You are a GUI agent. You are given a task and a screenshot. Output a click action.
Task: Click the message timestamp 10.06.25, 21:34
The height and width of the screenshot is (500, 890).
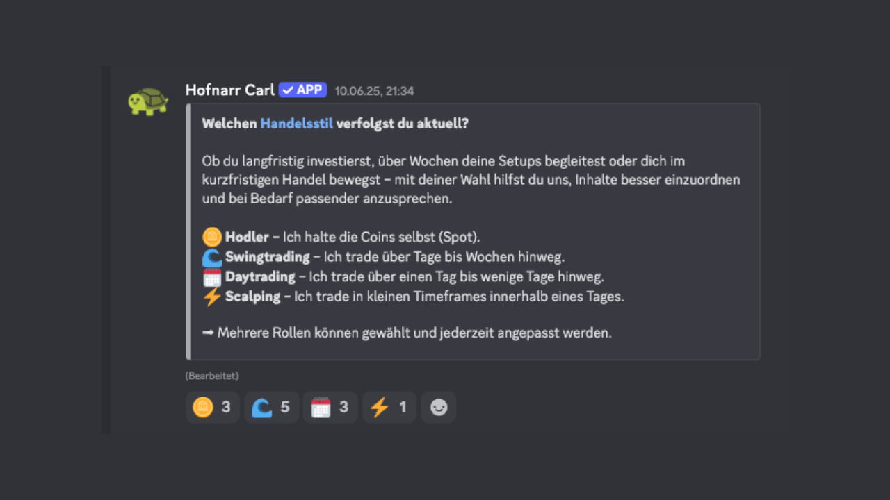374,91
